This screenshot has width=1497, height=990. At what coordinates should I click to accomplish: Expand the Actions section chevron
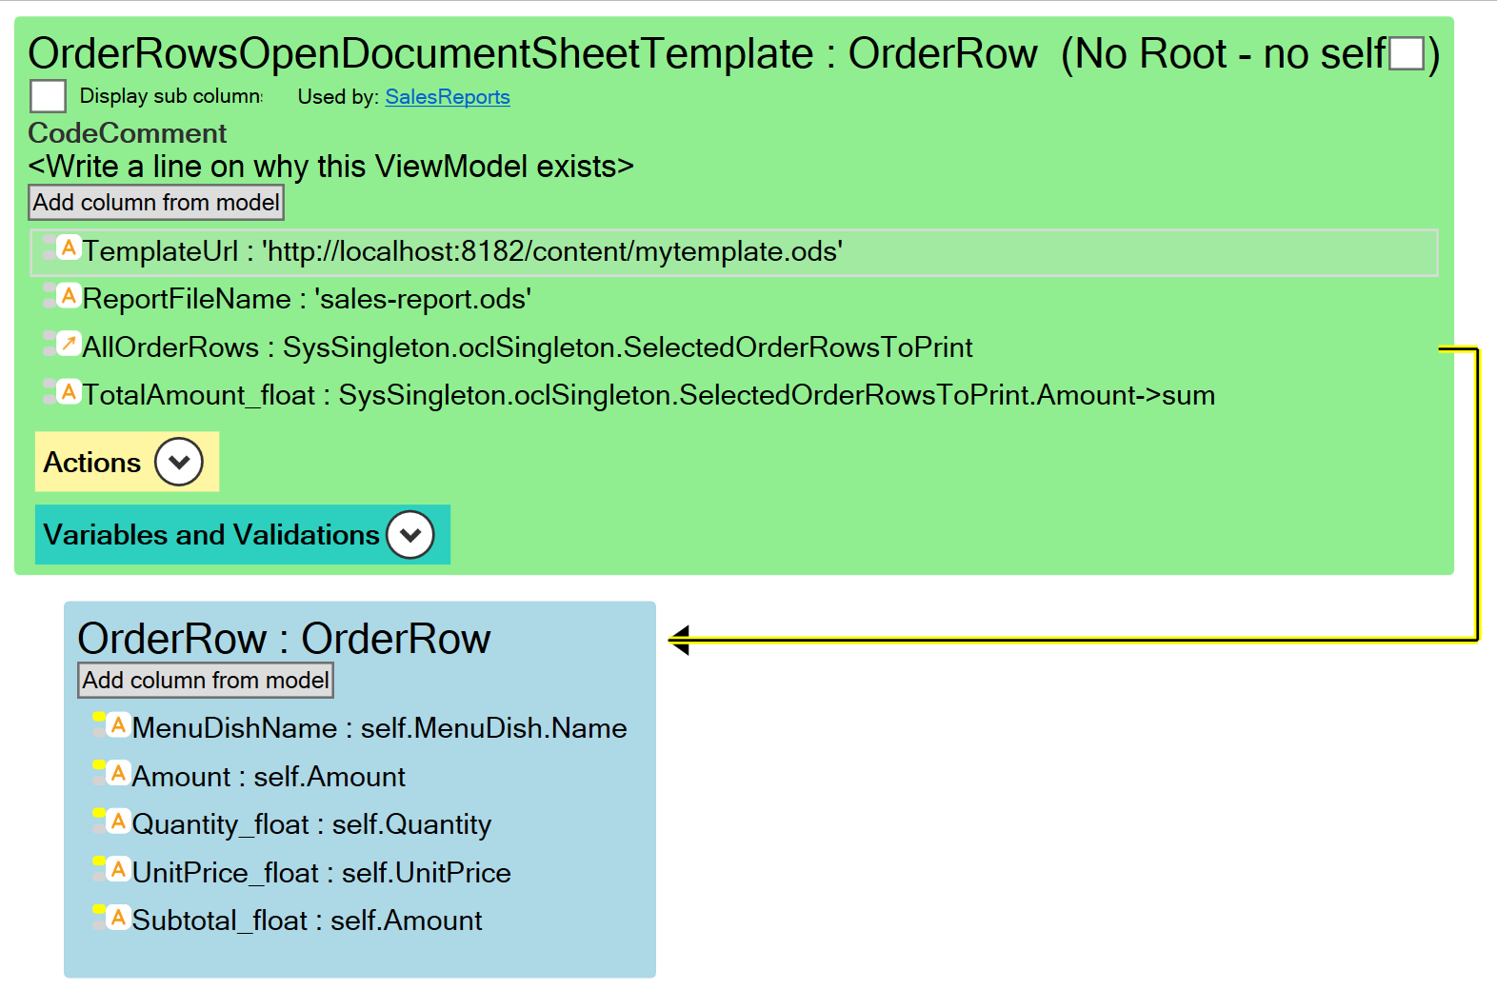179,462
